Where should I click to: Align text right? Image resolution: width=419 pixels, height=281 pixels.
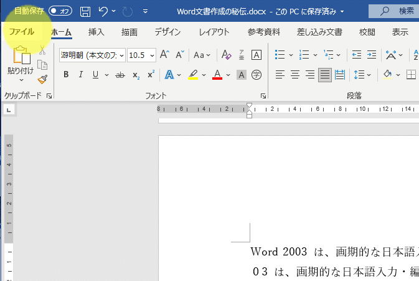click(x=309, y=75)
